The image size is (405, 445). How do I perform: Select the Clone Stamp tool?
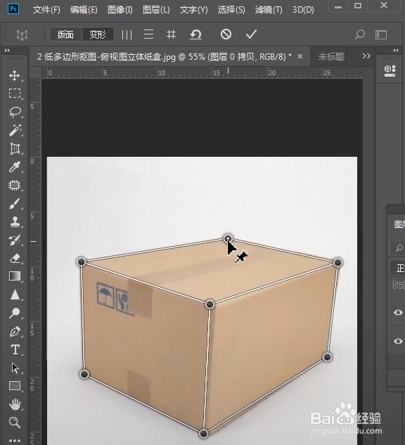point(15,222)
